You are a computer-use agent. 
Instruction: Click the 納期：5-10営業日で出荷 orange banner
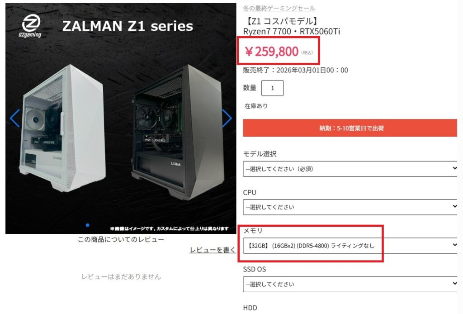coord(350,128)
